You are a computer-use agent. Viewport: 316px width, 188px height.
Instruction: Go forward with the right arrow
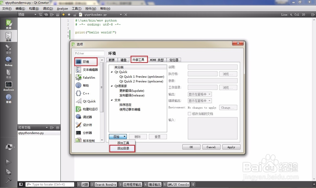[x=69, y=15]
